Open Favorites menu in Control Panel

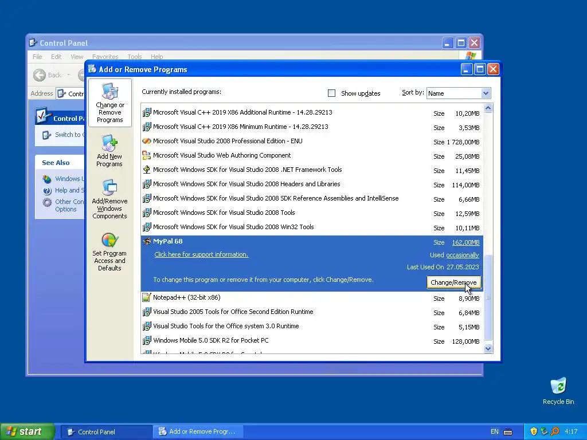click(105, 57)
